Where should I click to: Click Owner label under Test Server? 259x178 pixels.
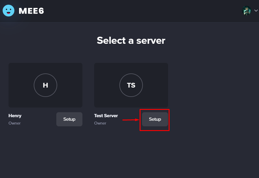pyautogui.click(x=100, y=123)
